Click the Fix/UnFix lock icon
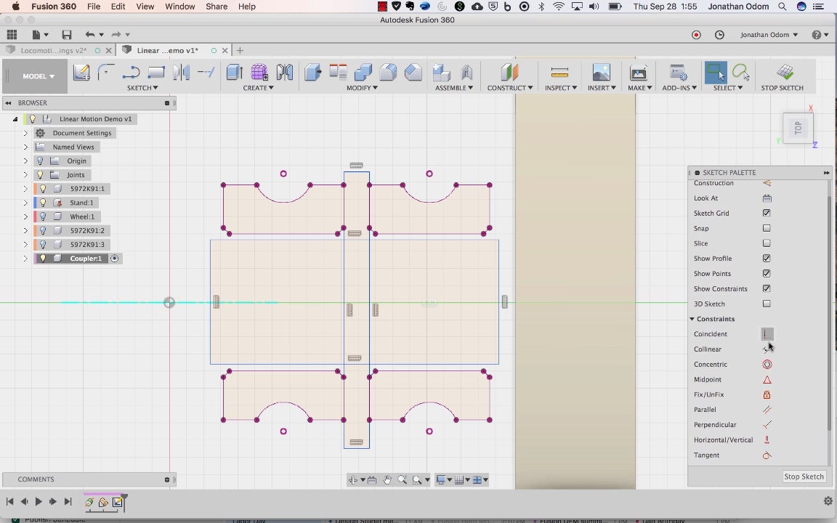Screen dimensions: 837x523 767,394
